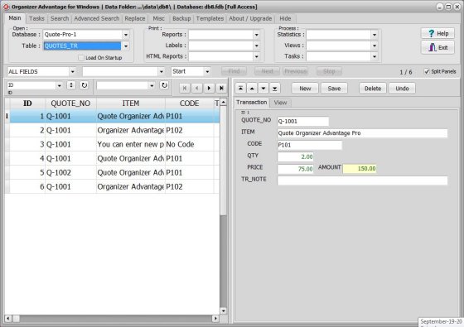Go to the previous record in the grid navigator
The height and width of the screenshot is (327, 464).
coord(197,88)
